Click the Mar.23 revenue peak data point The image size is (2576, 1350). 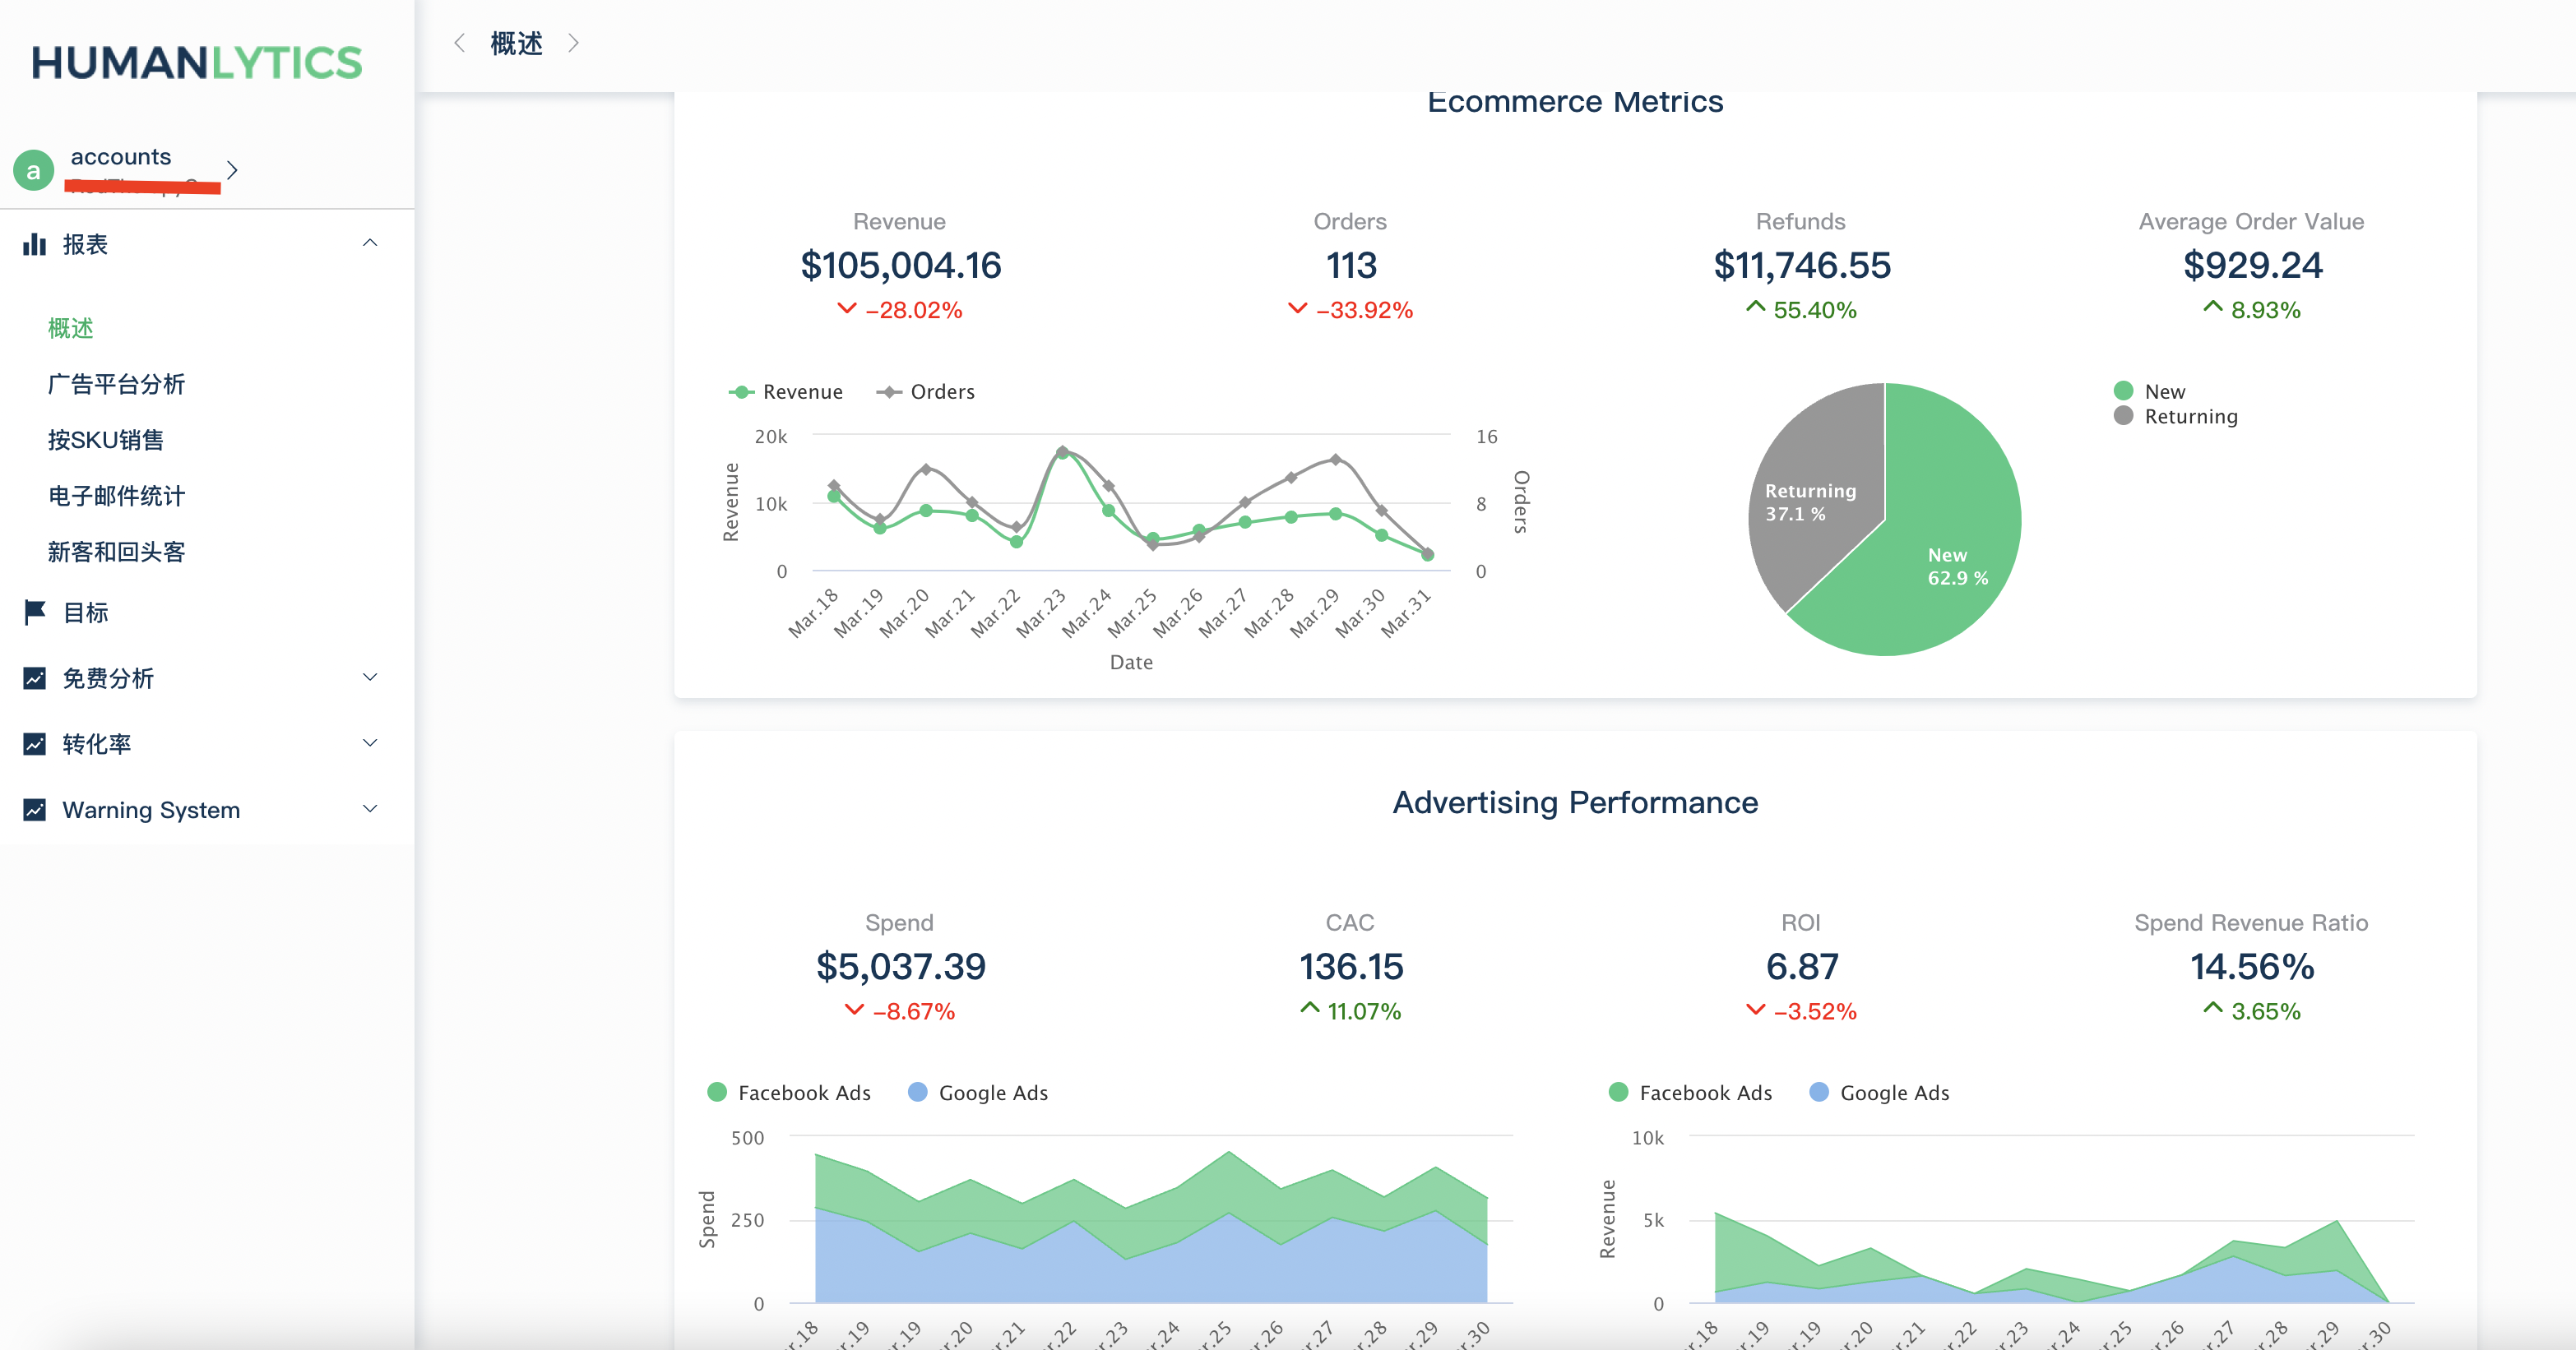pyautogui.click(x=1061, y=455)
